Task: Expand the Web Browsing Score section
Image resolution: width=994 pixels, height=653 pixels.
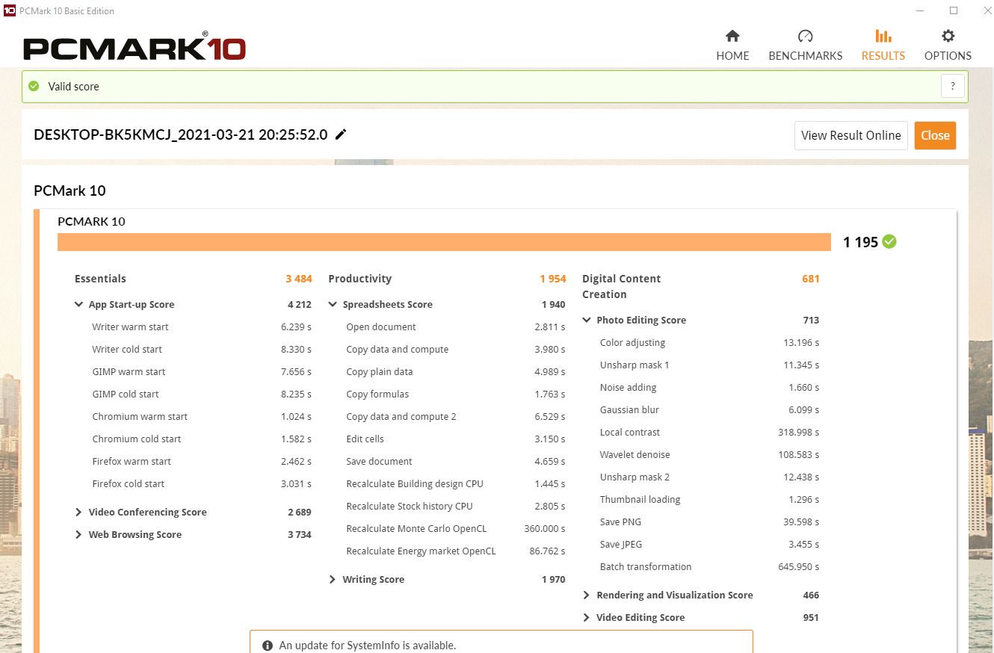Action: [78, 535]
